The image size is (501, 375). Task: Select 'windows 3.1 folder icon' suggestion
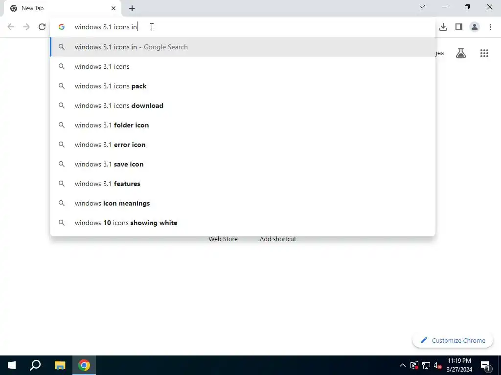[x=243, y=125]
